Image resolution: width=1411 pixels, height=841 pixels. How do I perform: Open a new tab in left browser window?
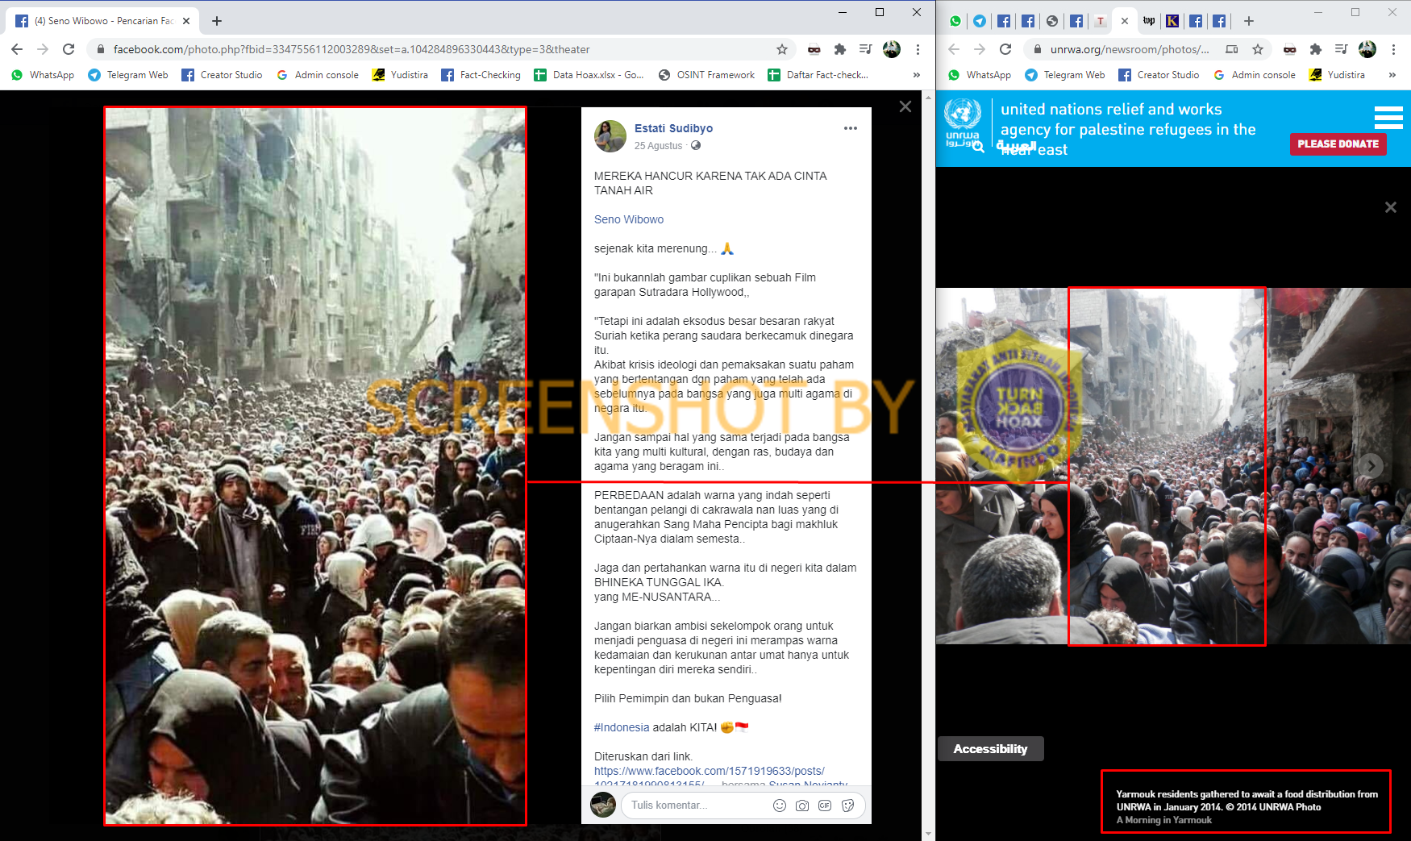(x=217, y=21)
